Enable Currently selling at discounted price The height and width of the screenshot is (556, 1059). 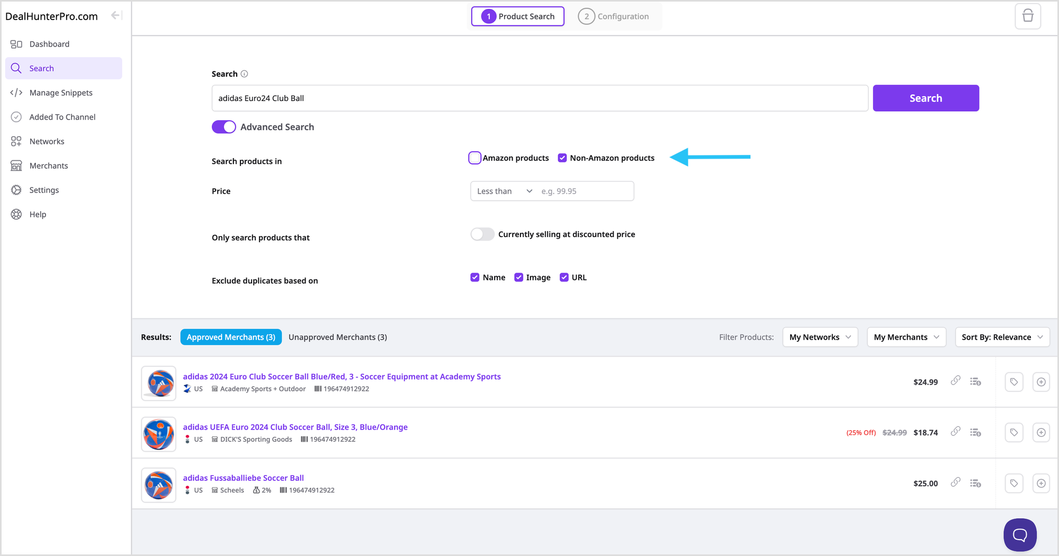(x=482, y=234)
